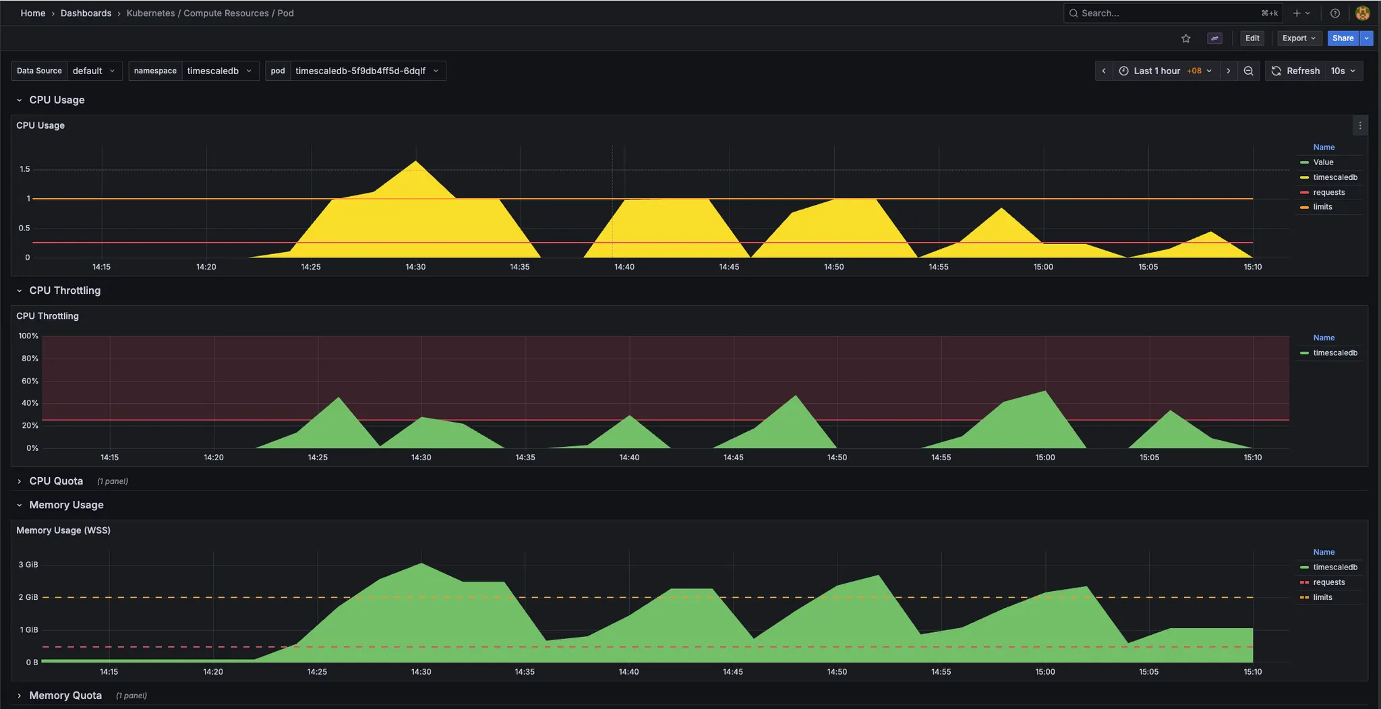Click the Edit button
1381x709 pixels.
(1252, 38)
